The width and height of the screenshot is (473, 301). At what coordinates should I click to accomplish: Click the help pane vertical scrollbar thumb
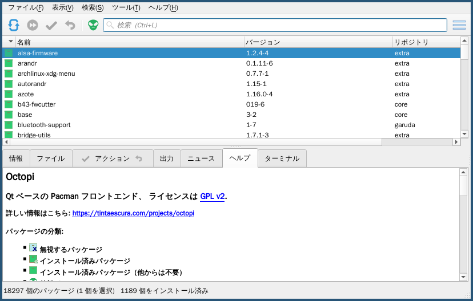[x=463, y=186]
